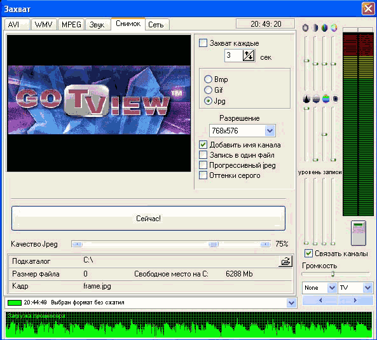Click the free space value 6288 Mb
Image resolution: width=377 pixels, height=340 pixels.
(x=239, y=274)
